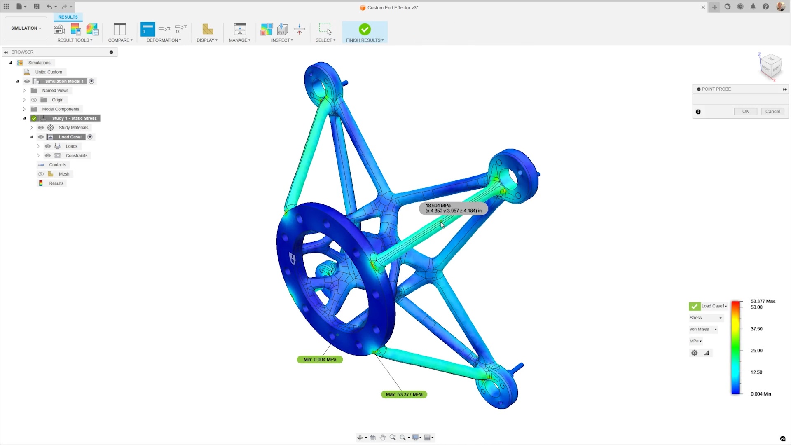Toggle the Load Case1 legend checkbox
The image size is (791, 445).
(694, 306)
